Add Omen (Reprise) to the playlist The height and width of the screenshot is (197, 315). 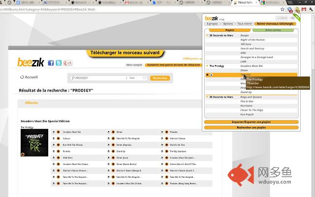pyautogui.click(x=113, y=145)
